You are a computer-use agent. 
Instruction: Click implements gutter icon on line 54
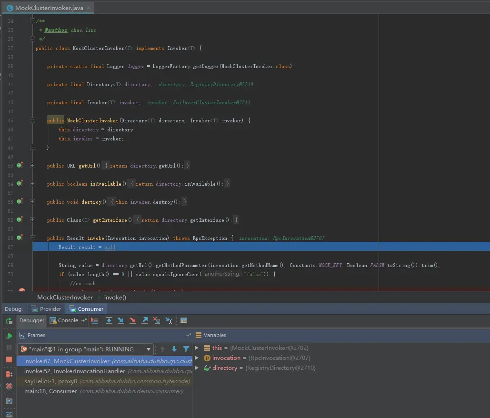(20, 183)
